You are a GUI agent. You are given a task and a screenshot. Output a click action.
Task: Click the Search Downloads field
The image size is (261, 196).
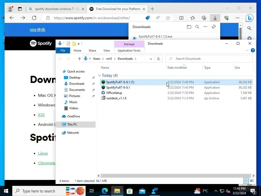209,59
